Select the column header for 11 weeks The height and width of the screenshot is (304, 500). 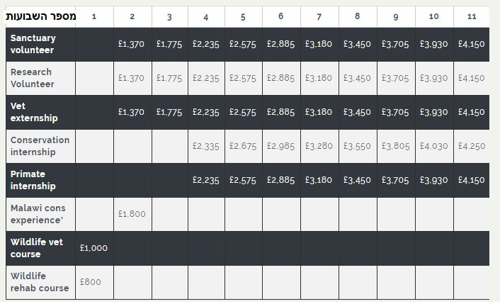(472, 16)
